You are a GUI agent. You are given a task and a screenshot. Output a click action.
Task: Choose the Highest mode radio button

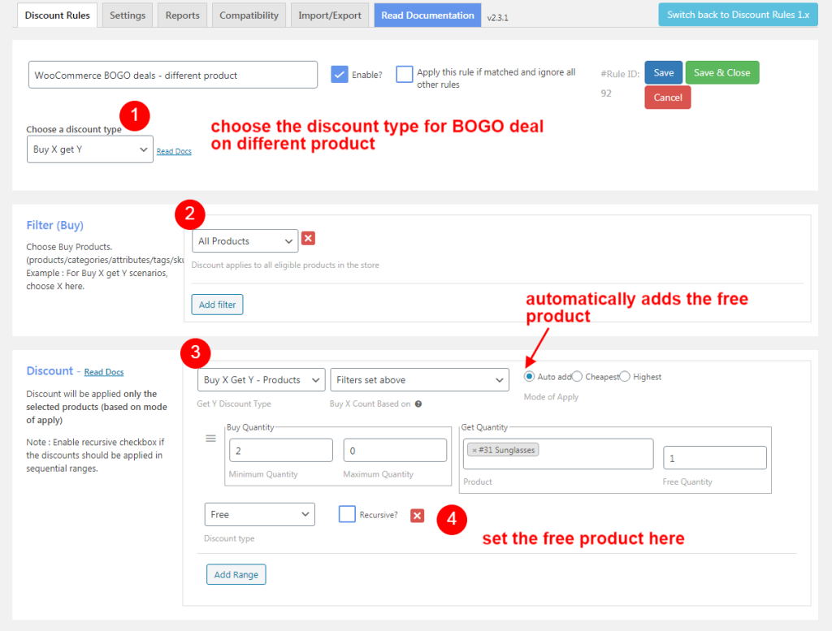(625, 377)
